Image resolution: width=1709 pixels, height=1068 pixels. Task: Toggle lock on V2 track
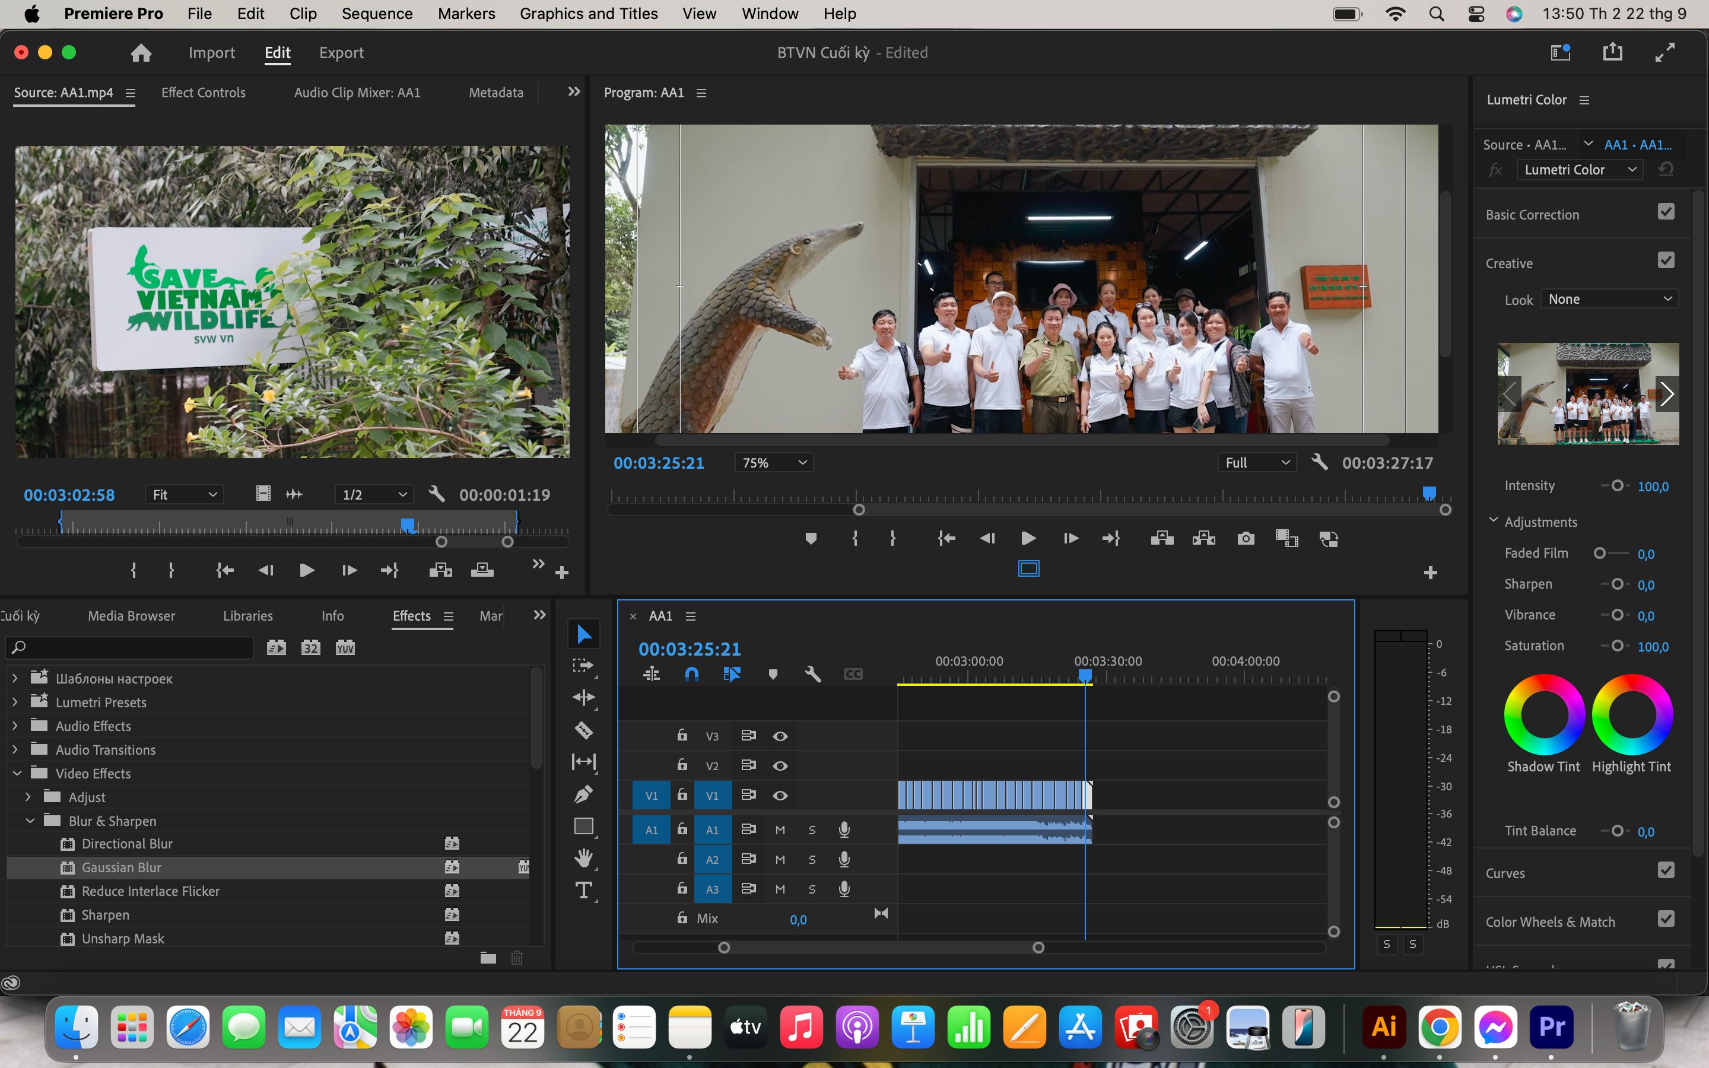tap(681, 765)
